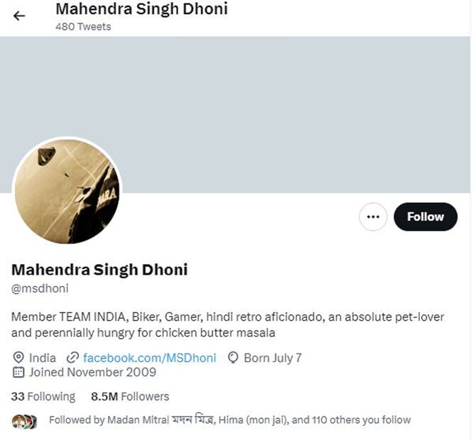Screen dimensions: 475x440
Task: Follow Mahendra Singh Dhoni
Action: tap(425, 216)
